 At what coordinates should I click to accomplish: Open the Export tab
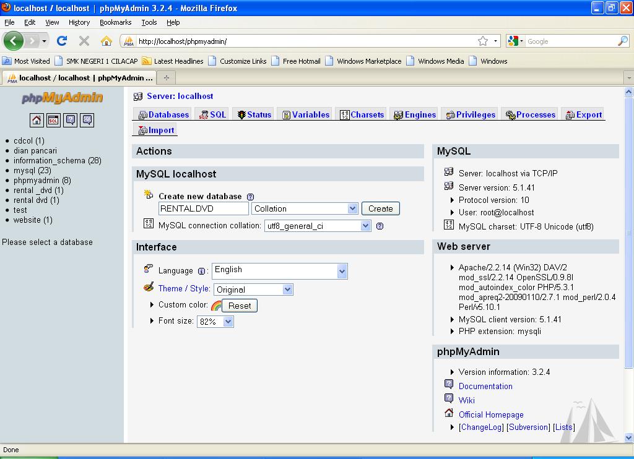584,115
